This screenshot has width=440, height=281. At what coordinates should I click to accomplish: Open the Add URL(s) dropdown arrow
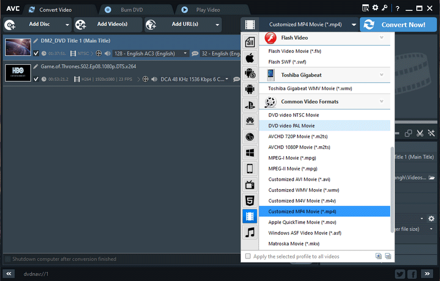coord(217,25)
